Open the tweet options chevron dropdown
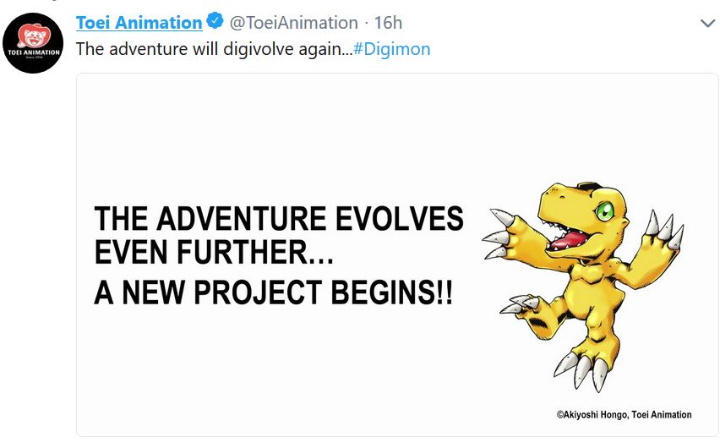 708,23
